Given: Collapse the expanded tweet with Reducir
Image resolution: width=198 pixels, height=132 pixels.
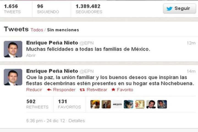Looking at the screenshot, I should [x=34, y=90].
